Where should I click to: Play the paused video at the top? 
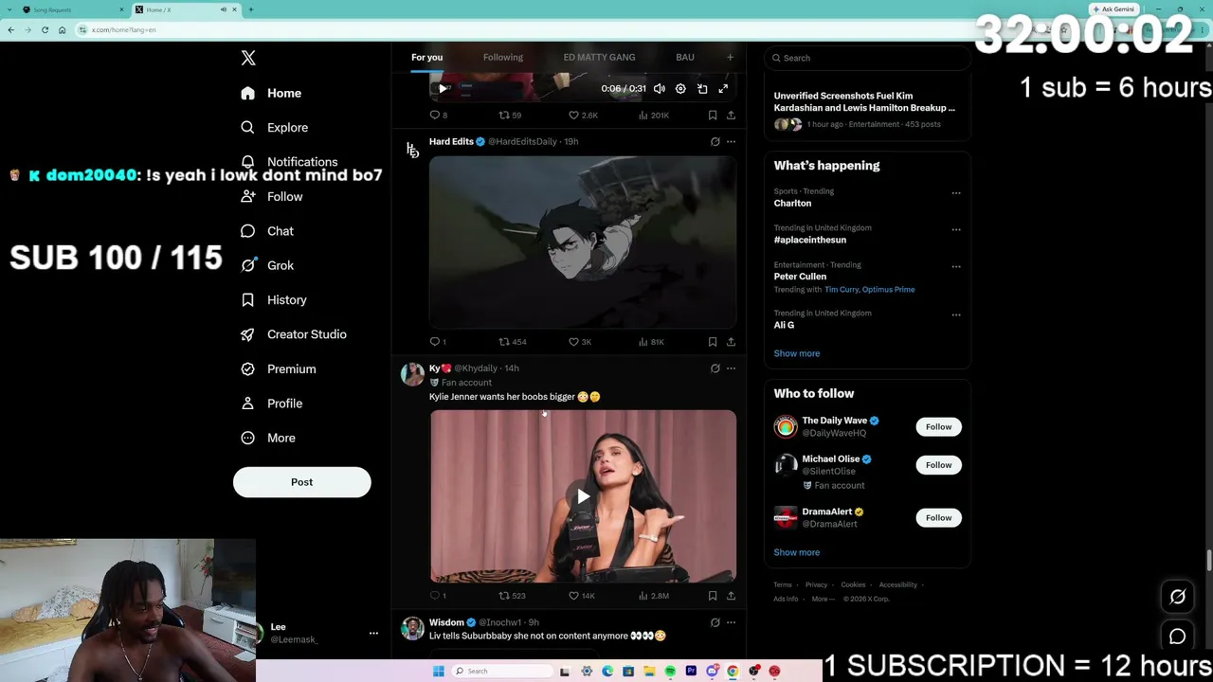[x=442, y=88]
